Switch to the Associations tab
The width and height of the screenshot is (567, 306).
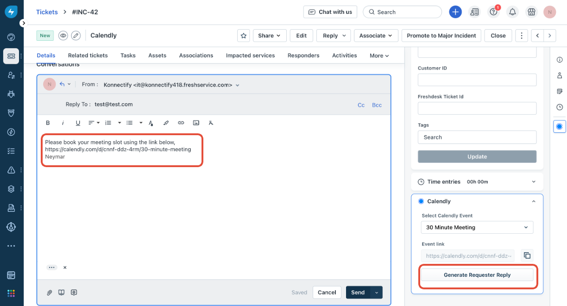pos(196,56)
